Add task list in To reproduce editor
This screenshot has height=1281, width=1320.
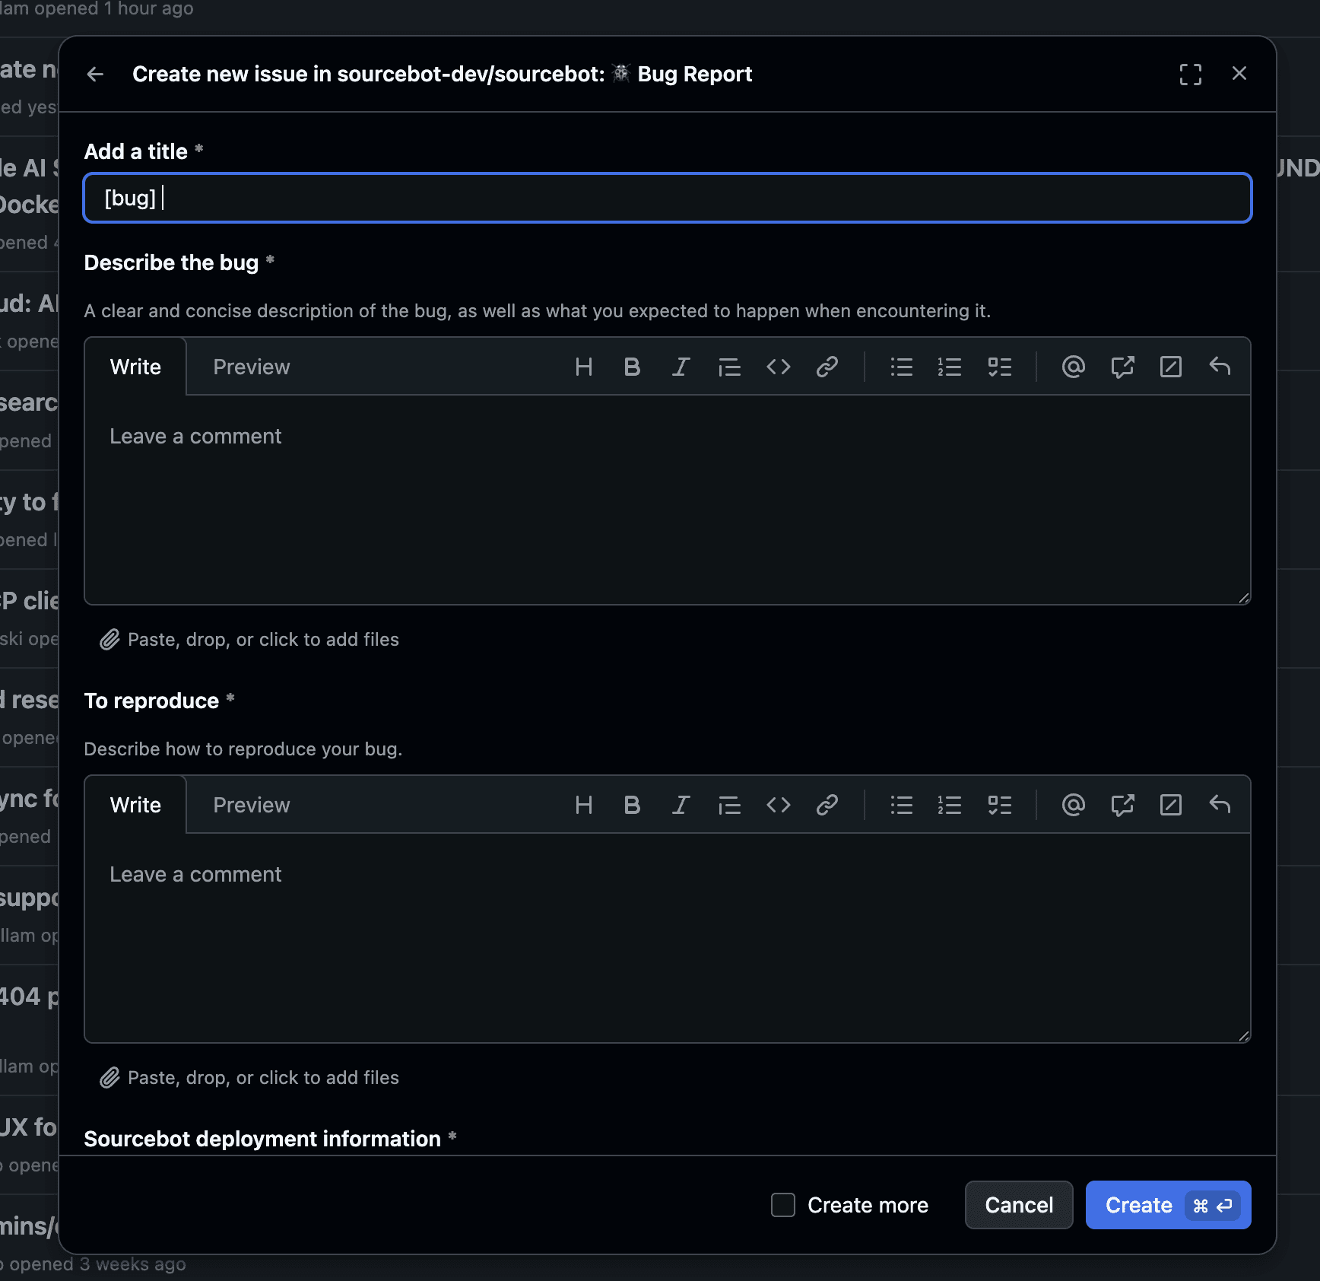999,805
